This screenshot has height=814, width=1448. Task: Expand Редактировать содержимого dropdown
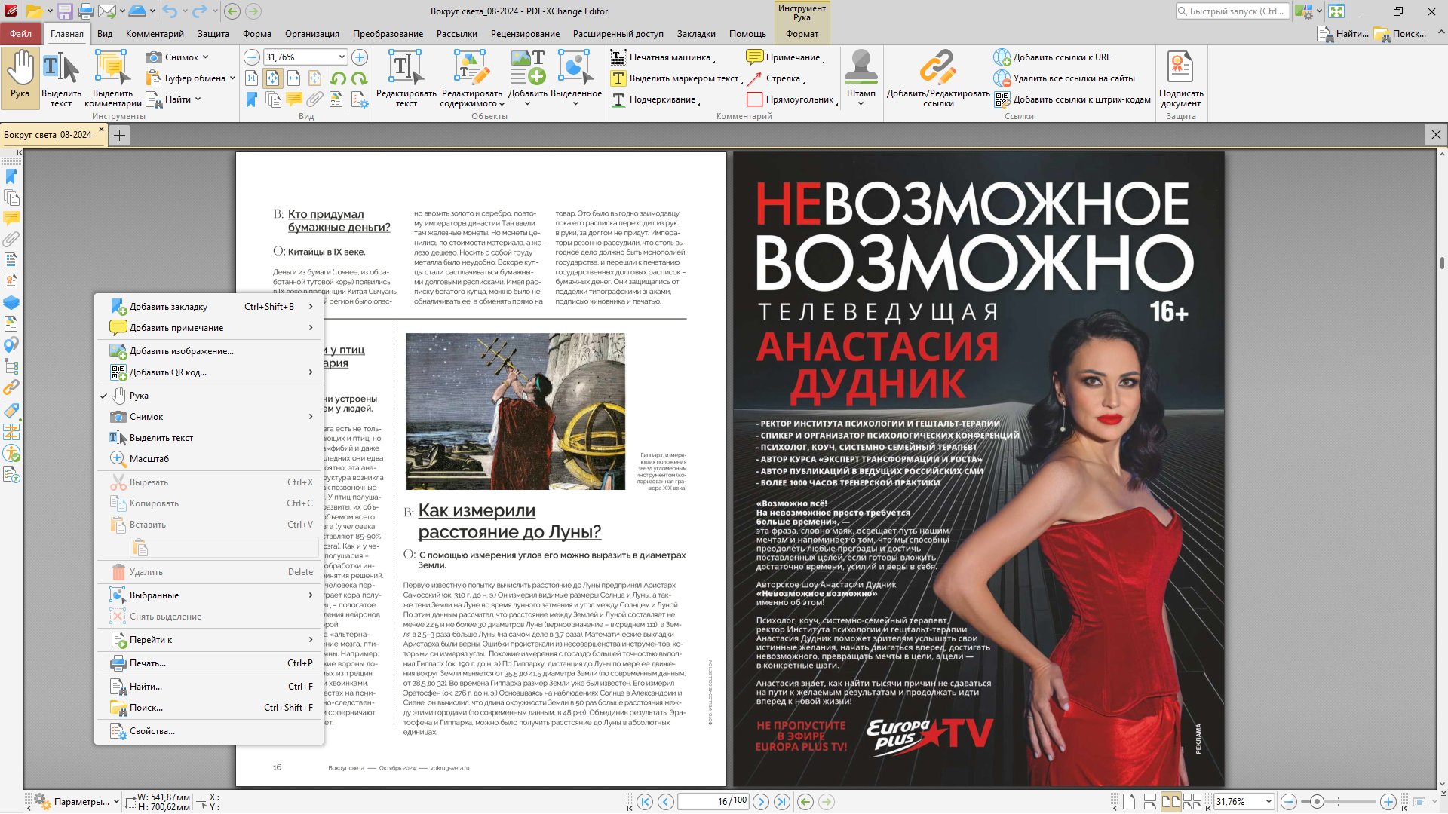(502, 105)
